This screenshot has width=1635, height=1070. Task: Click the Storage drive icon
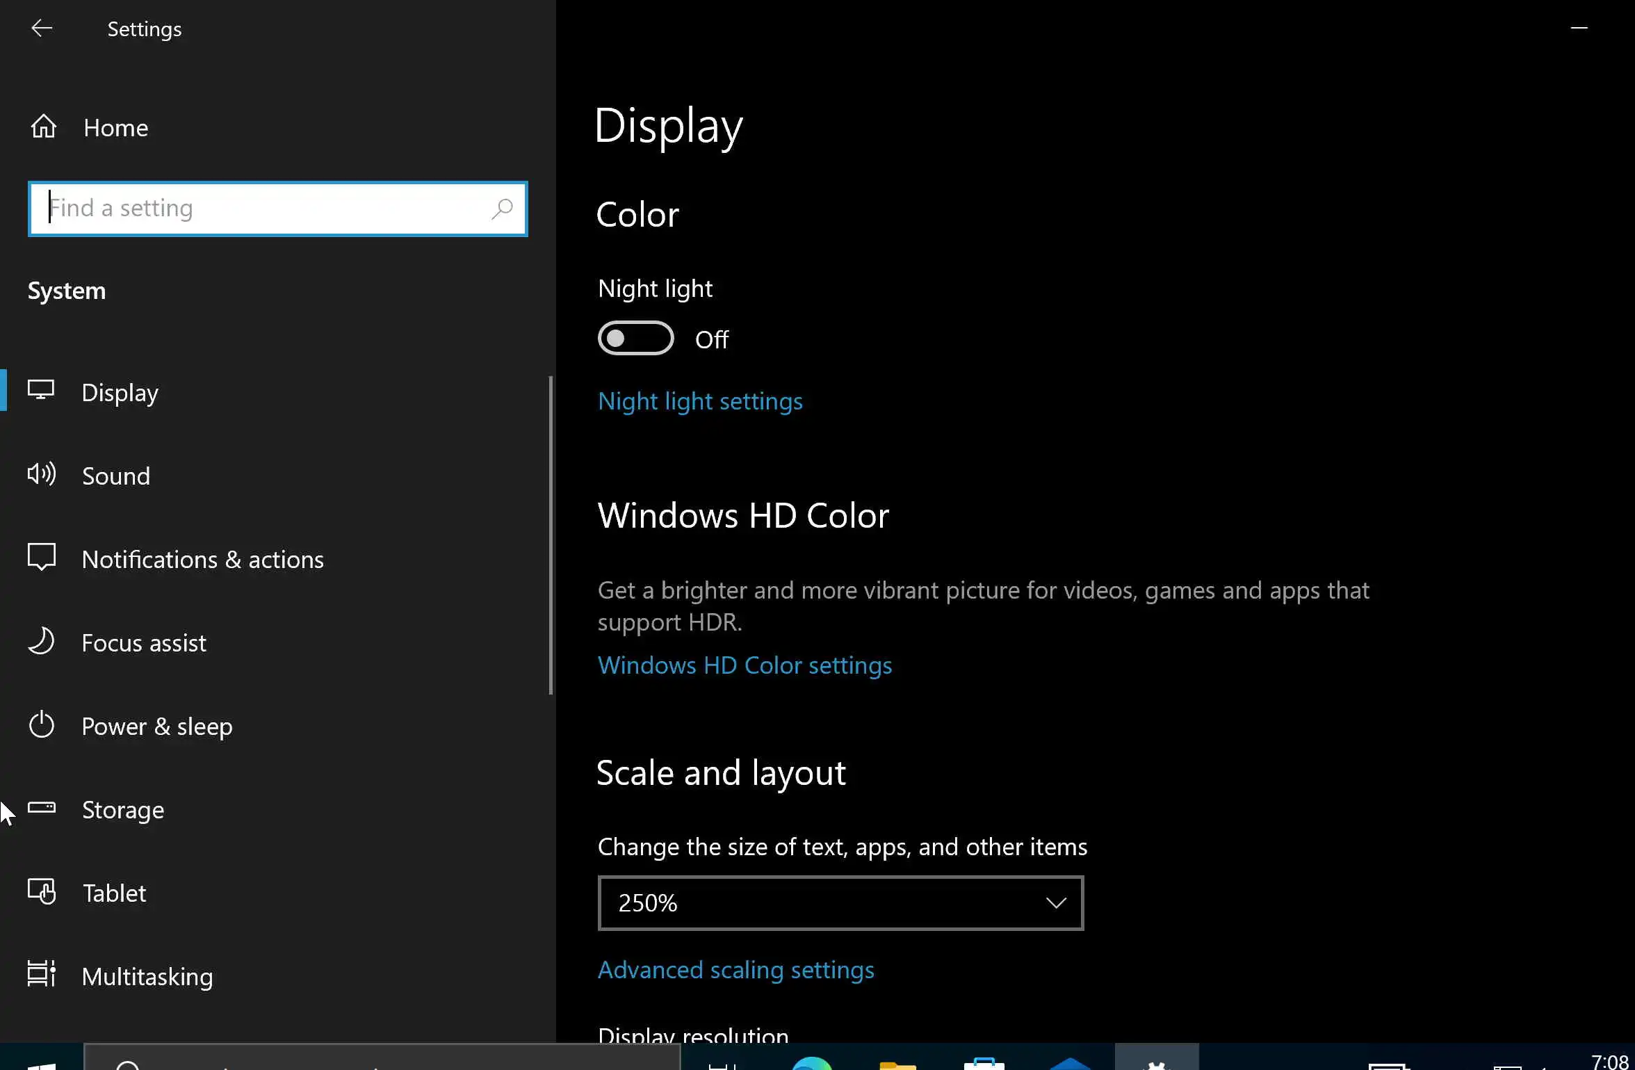pos(42,809)
